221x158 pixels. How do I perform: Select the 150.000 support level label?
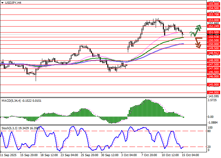(213, 45)
